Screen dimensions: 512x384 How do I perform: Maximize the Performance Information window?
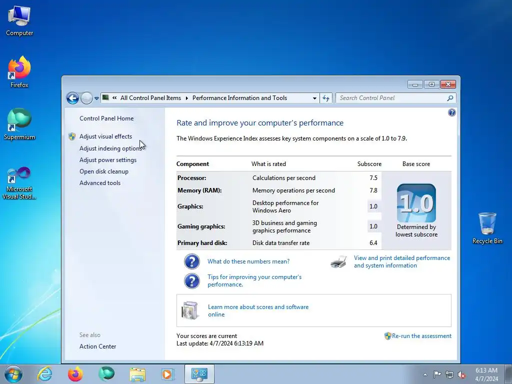pyautogui.click(x=431, y=84)
